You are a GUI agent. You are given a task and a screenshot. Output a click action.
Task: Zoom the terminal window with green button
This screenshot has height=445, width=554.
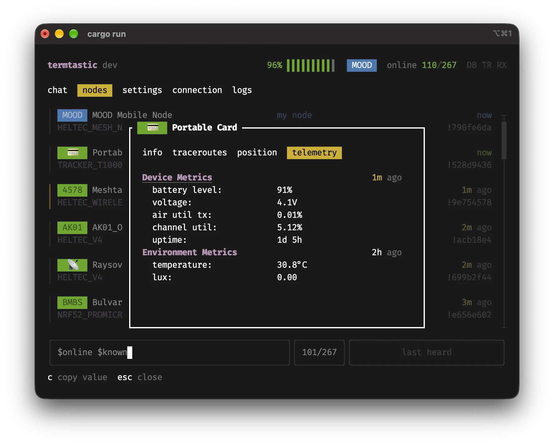tap(74, 34)
